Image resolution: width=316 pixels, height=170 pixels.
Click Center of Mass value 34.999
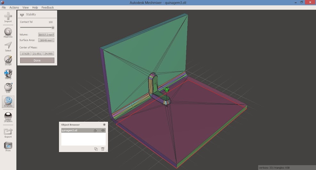[x=48, y=53]
